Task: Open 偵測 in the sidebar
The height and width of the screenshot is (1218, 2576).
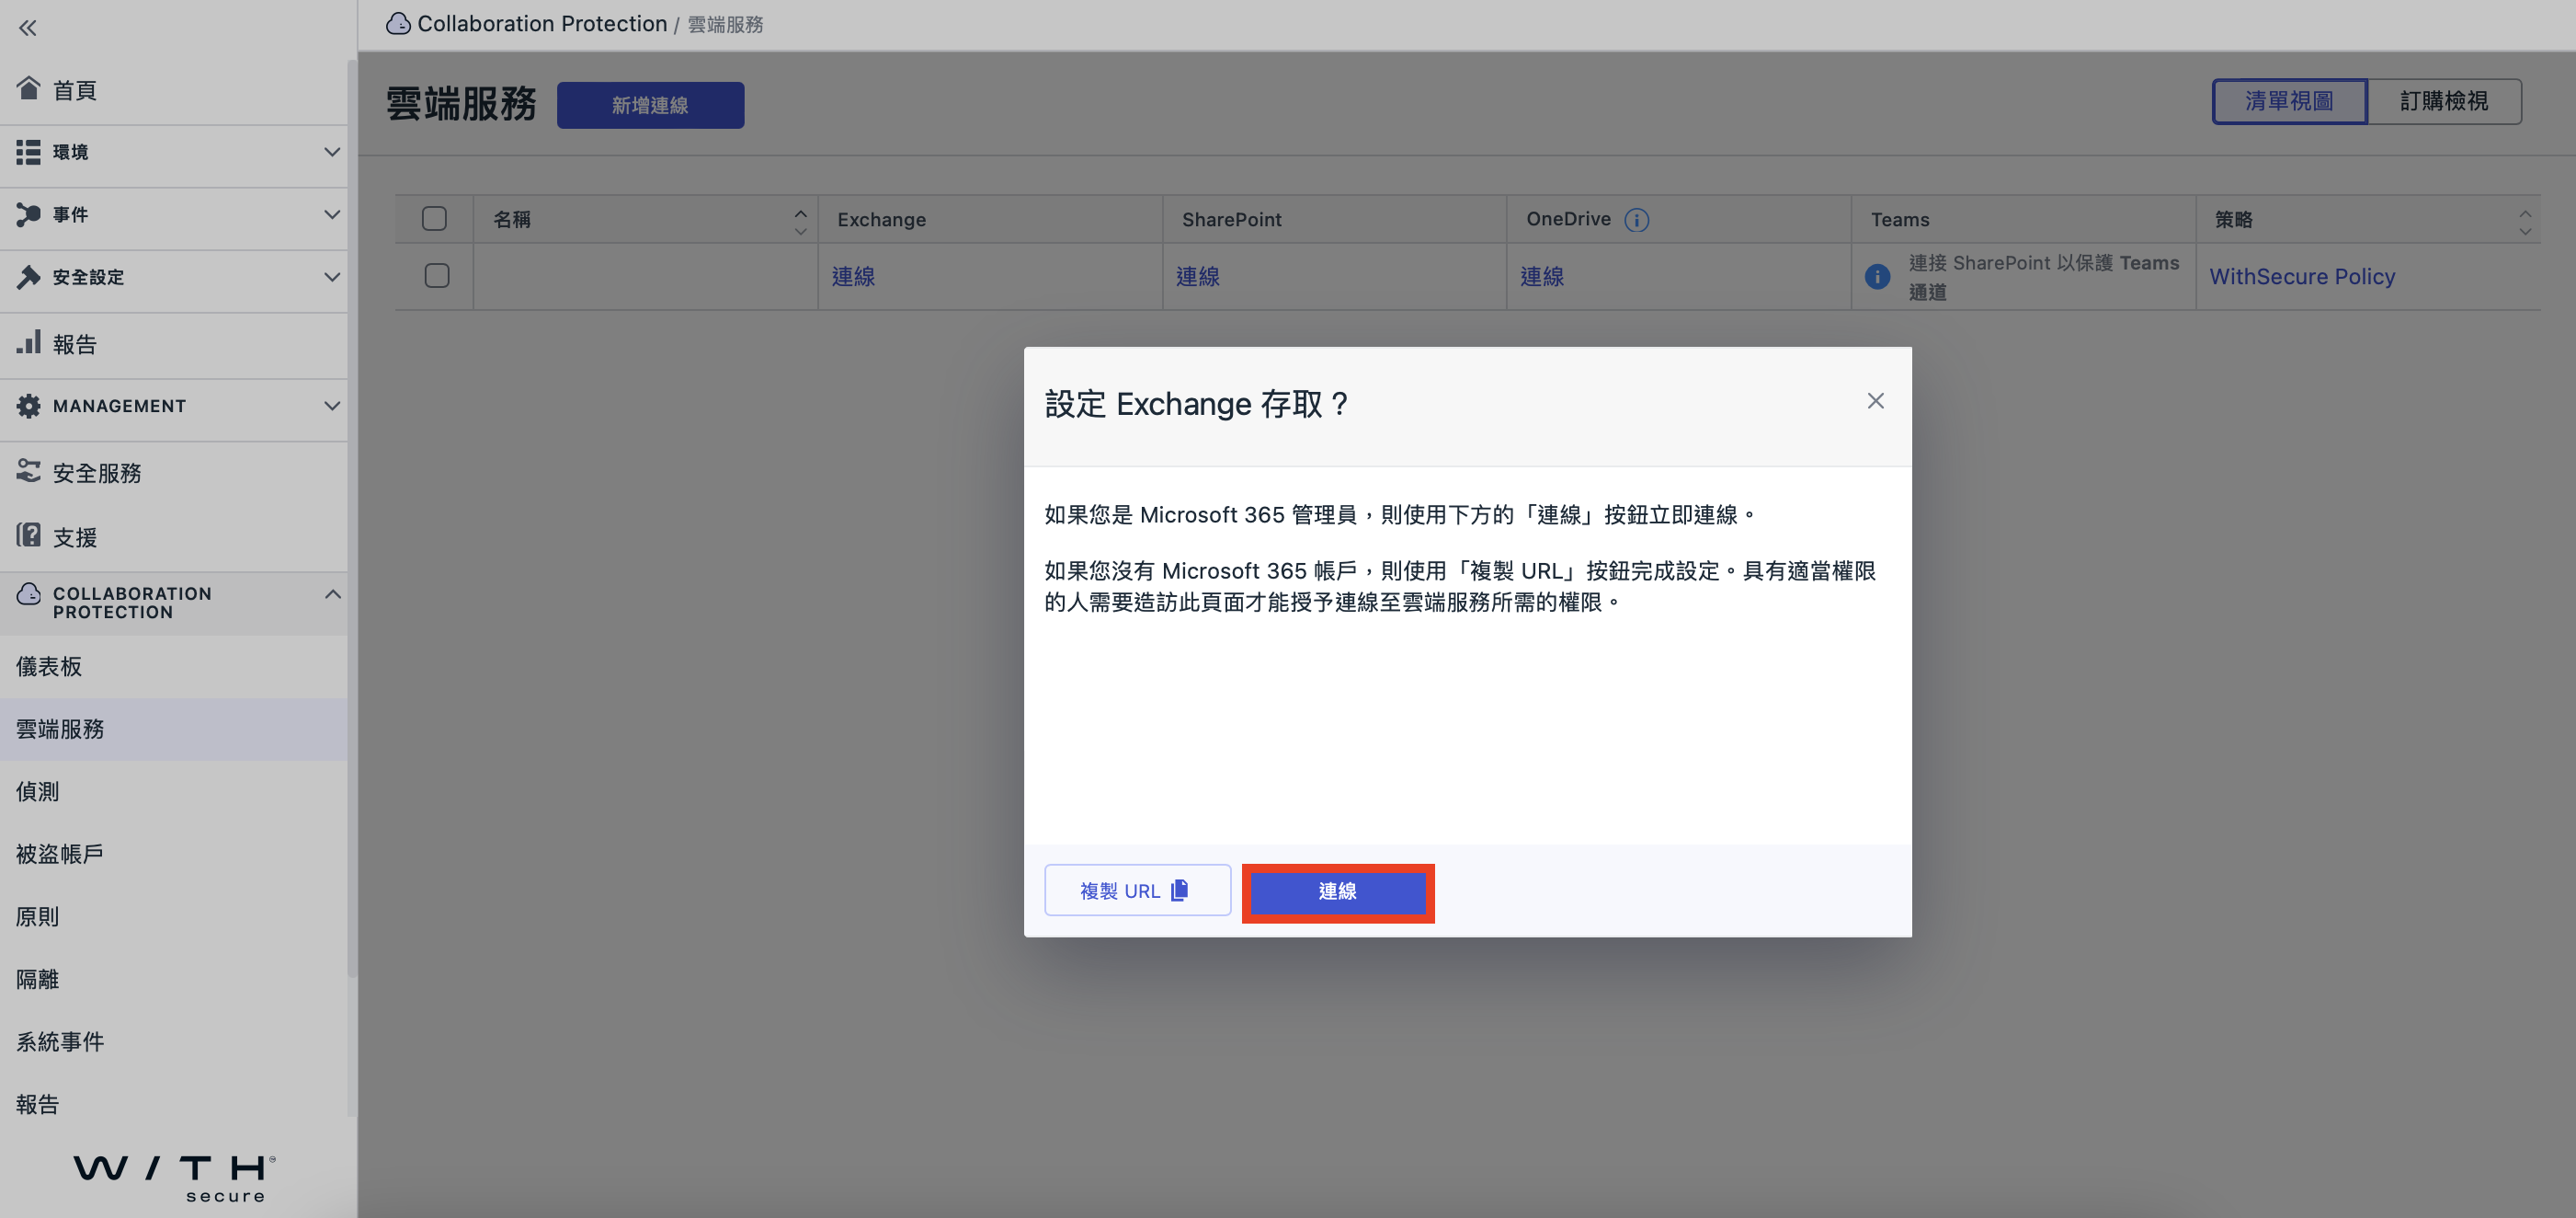Action: click(x=174, y=792)
